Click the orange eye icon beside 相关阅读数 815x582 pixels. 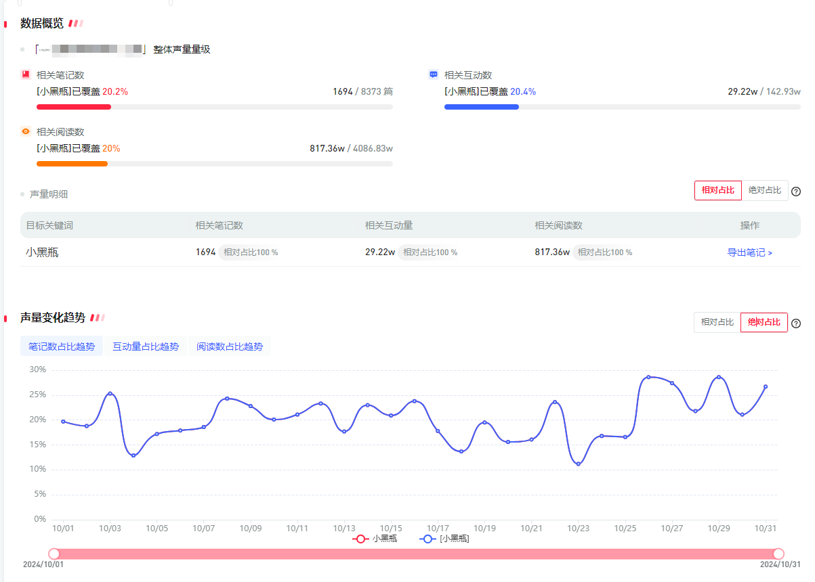pos(26,132)
